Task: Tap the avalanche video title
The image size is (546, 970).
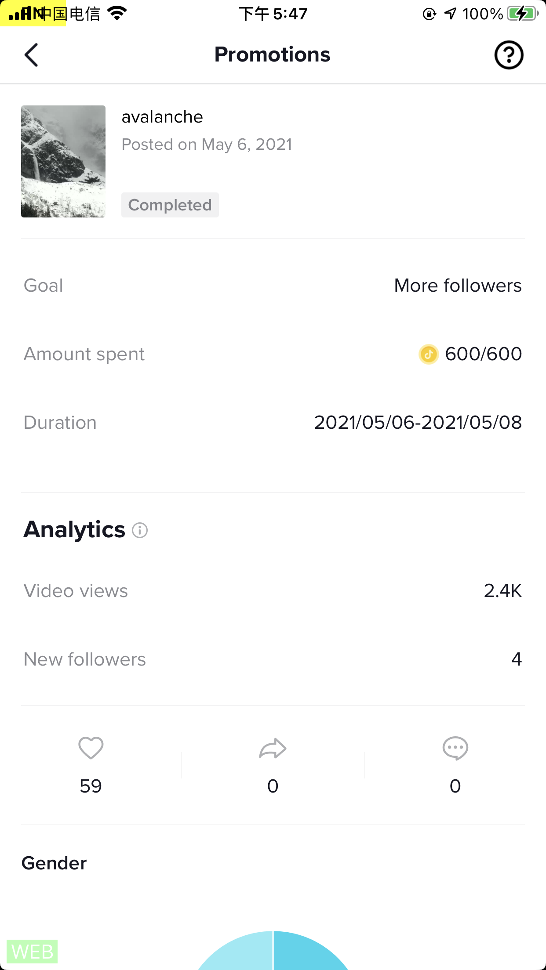Action: coord(162,117)
